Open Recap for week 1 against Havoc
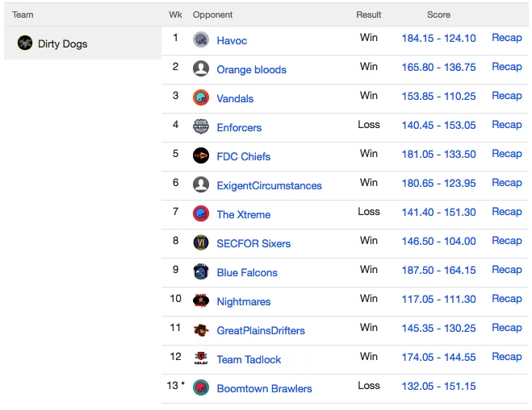Image resolution: width=532 pixels, height=410 pixels. tap(506, 38)
